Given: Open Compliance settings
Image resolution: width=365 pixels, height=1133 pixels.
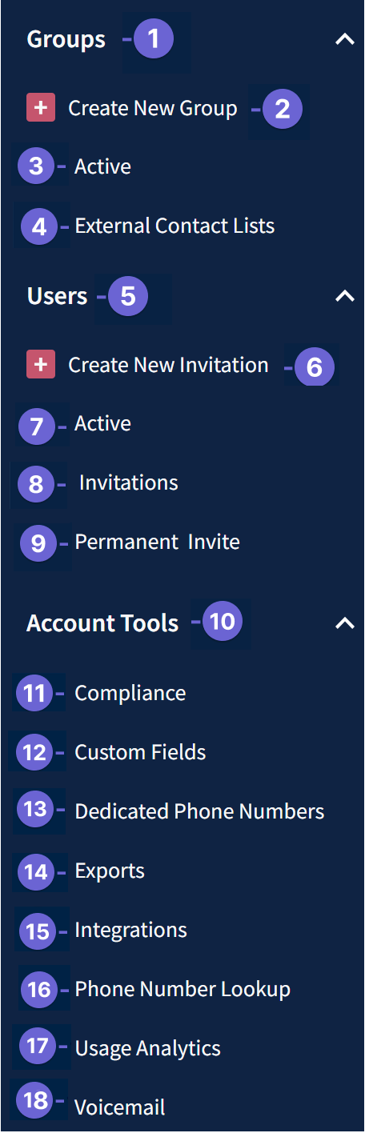Looking at the screenshot, I should [130, 693].
